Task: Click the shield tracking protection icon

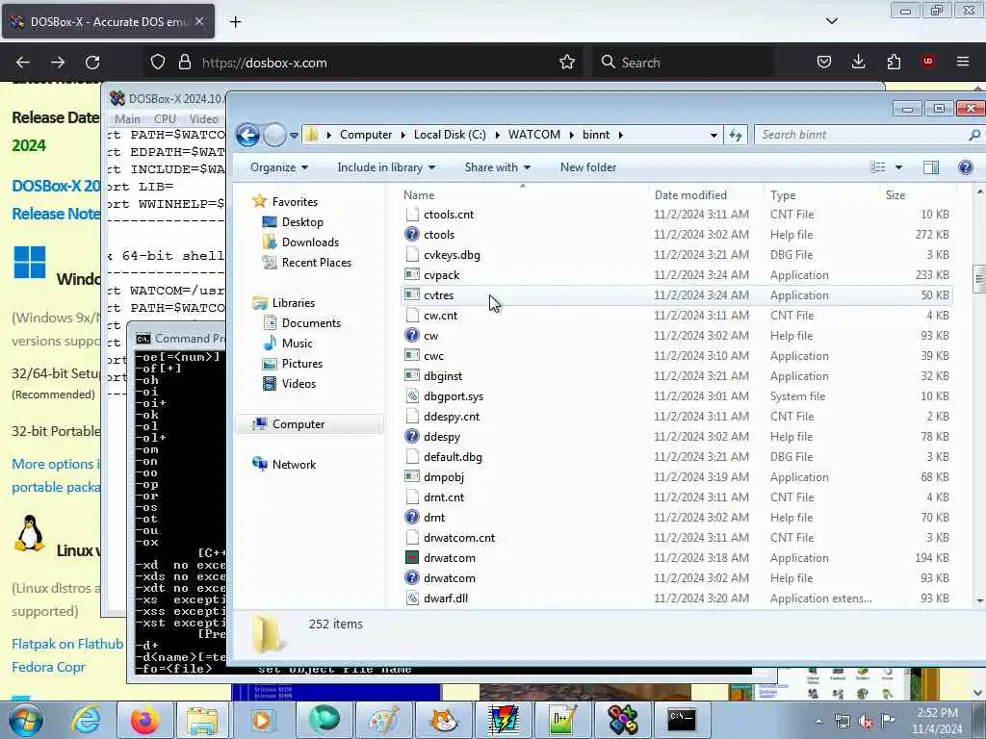Action: point(158,63)
